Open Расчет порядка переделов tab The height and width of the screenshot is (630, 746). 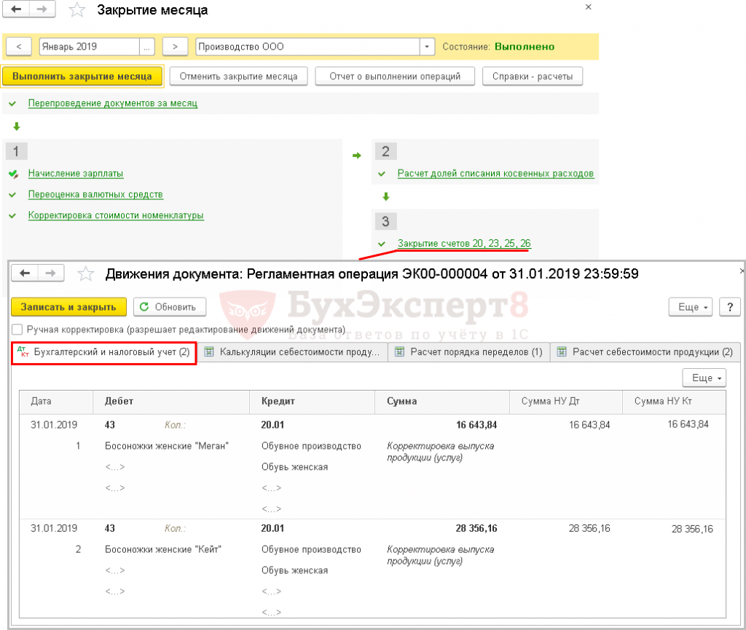coord(468,352)
